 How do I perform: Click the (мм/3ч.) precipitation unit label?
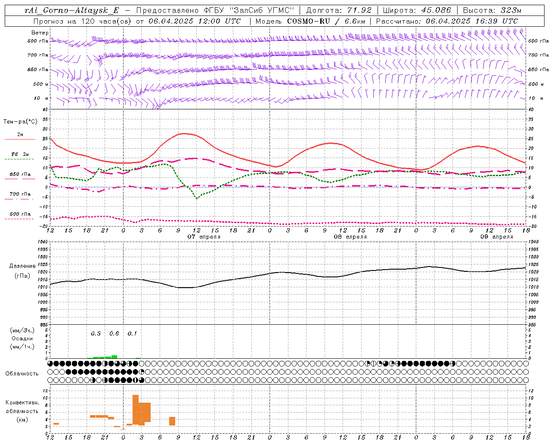(x=22, y=330)
